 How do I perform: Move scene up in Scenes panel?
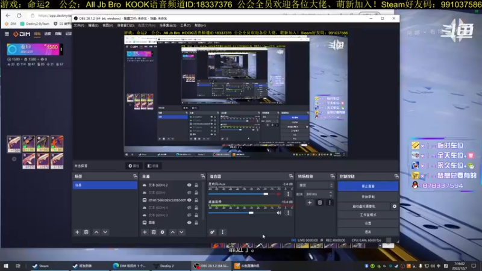(96, 232)
